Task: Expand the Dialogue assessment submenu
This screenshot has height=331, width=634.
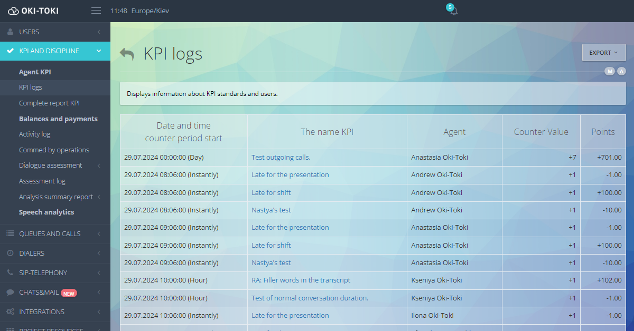Action: coord(99,166)
